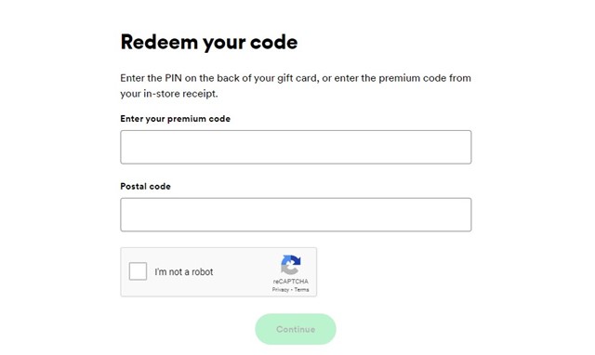This screenshot has width=595, height=355.
Task: Open the reCAPTCHA Privacy link
Action: tap(281, 290)
